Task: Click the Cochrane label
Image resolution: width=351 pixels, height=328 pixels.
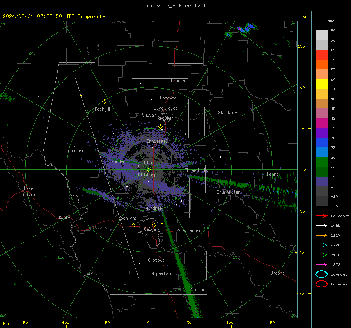Action: pos(128,218)
